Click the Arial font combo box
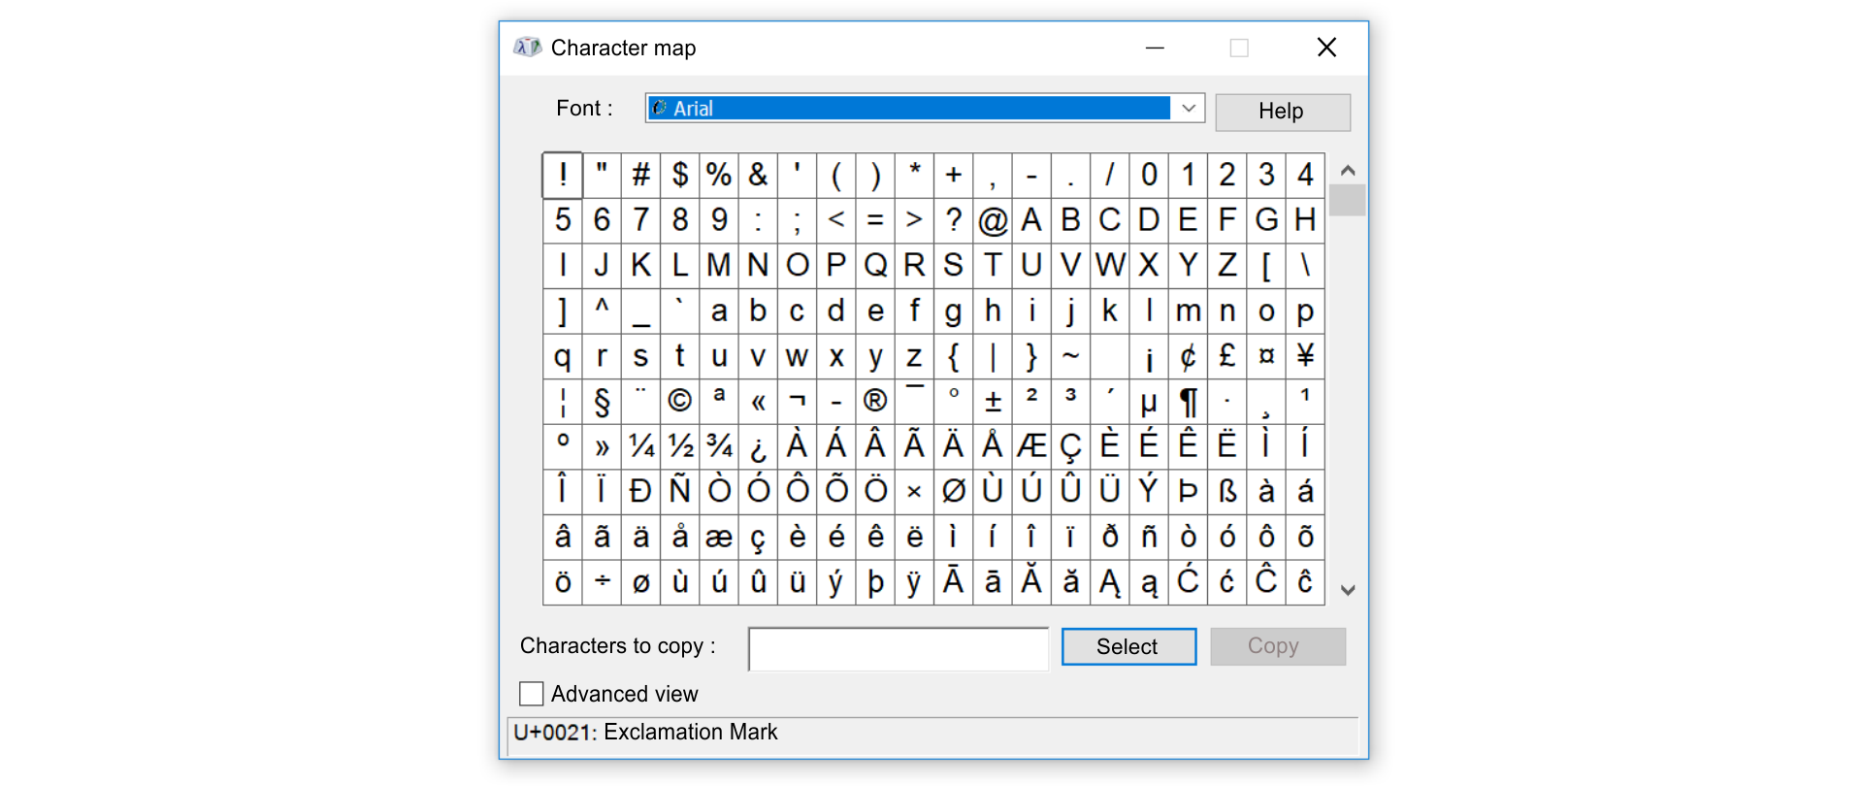 (925, 108)
